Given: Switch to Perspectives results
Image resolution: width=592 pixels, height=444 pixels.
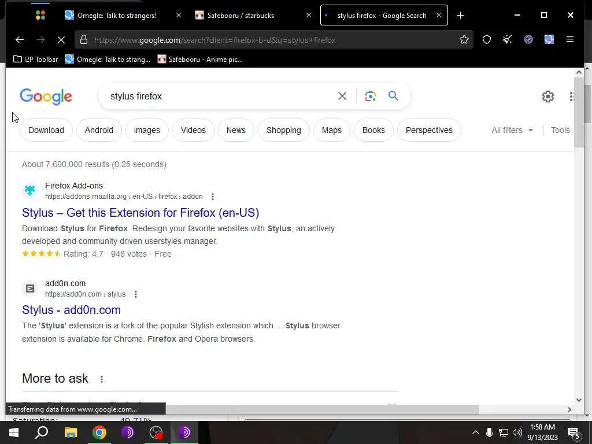Looking at the screenshot, I should click(429, 130).
